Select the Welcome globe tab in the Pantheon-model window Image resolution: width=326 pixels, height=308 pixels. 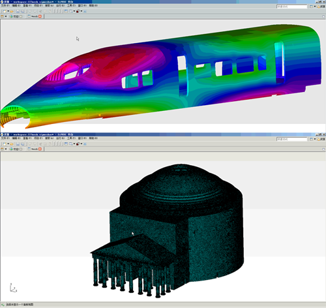click(14, 149)
